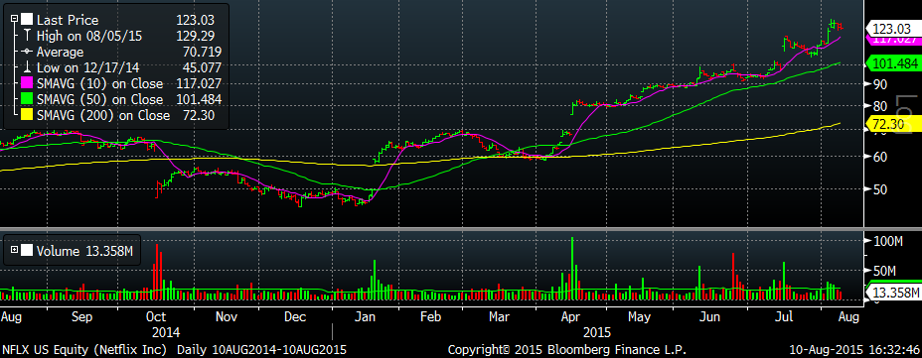Click the white Last Price color swatch
The image size is (922, 358).
click(28, 20)
